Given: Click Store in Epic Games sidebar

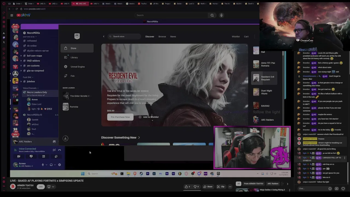Looking at the screenshot, I should (77, 48).
